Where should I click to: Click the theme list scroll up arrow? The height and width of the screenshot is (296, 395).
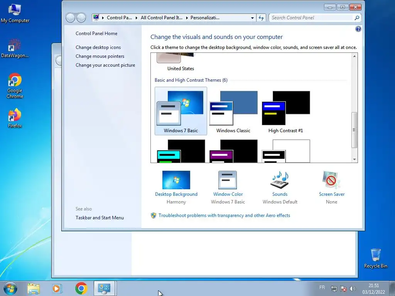coord(354,56)
